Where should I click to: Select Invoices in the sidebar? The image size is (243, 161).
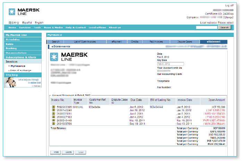(x=23, y=62)
